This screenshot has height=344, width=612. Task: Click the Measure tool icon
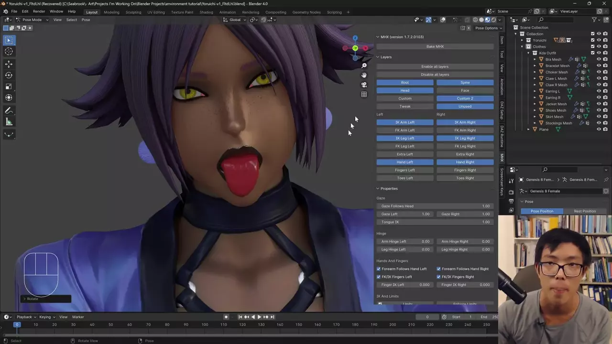tap(9, 122)
